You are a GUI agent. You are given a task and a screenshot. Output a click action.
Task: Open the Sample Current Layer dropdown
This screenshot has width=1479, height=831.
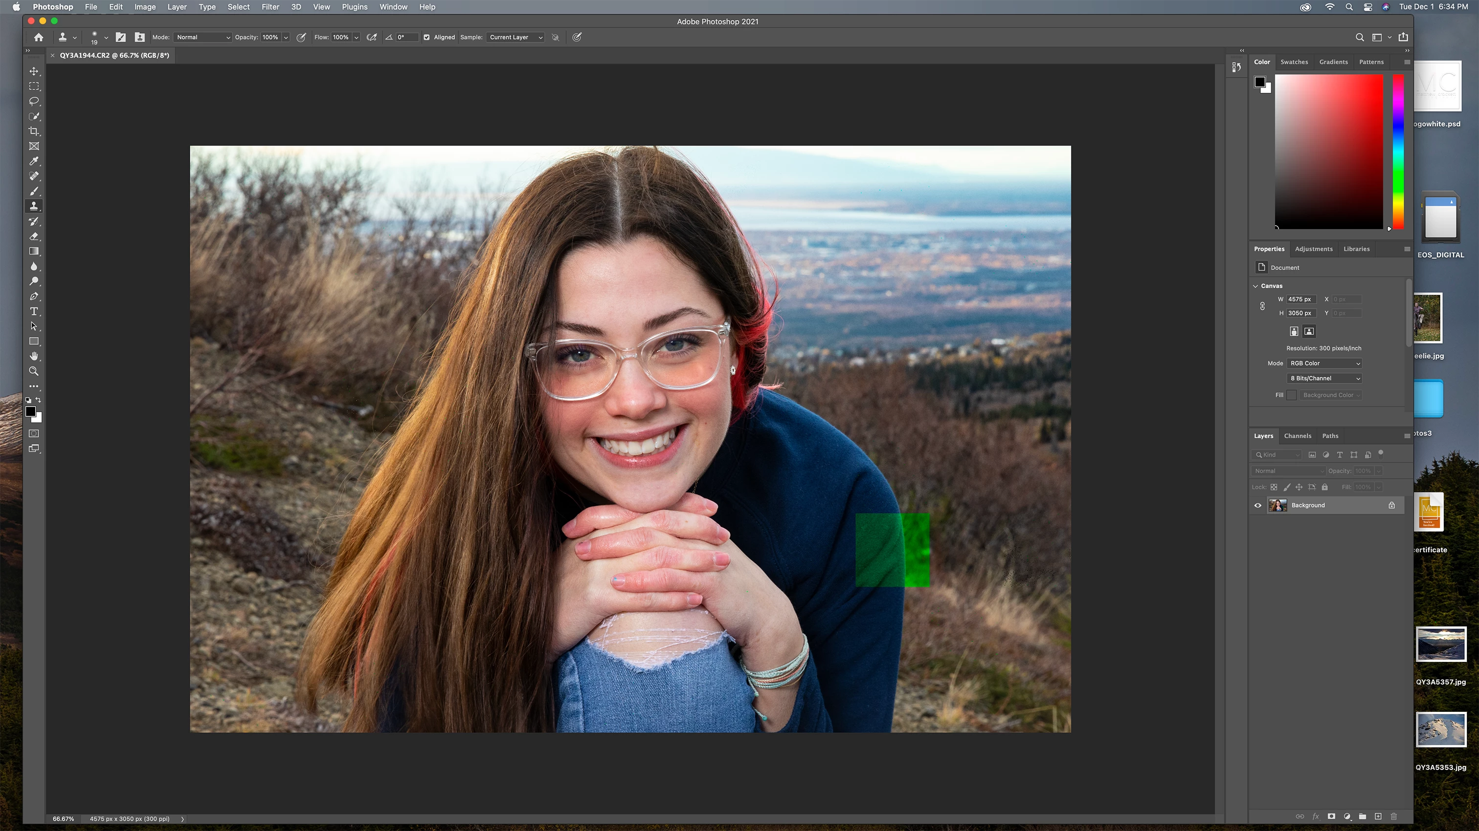pyautogui.click(x=515, y=37)
